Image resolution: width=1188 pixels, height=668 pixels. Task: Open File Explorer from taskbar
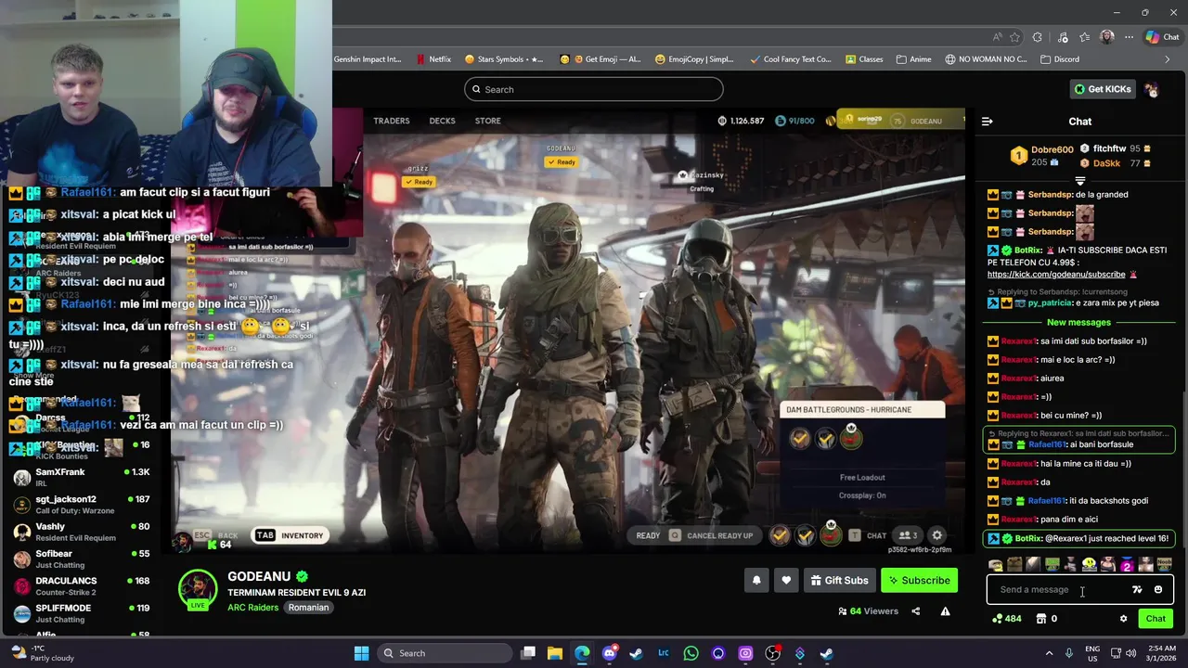coord(555,653)
